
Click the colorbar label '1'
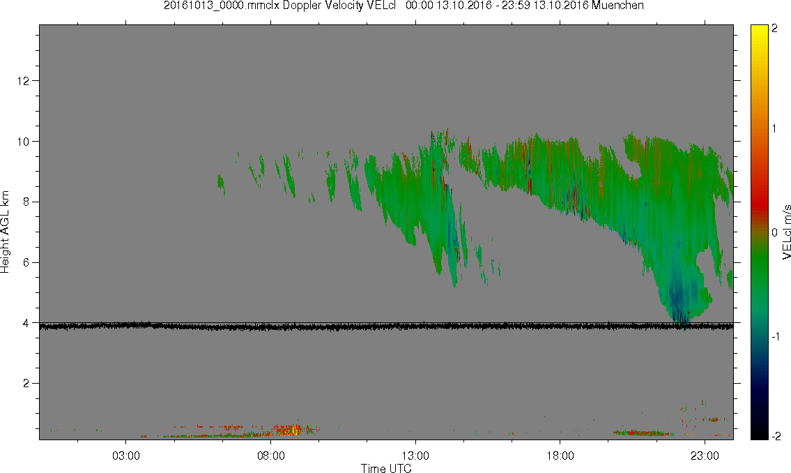pos(774,129)
